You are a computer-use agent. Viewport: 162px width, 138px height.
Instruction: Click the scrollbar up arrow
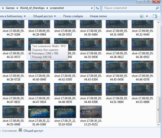pos(159,22)
